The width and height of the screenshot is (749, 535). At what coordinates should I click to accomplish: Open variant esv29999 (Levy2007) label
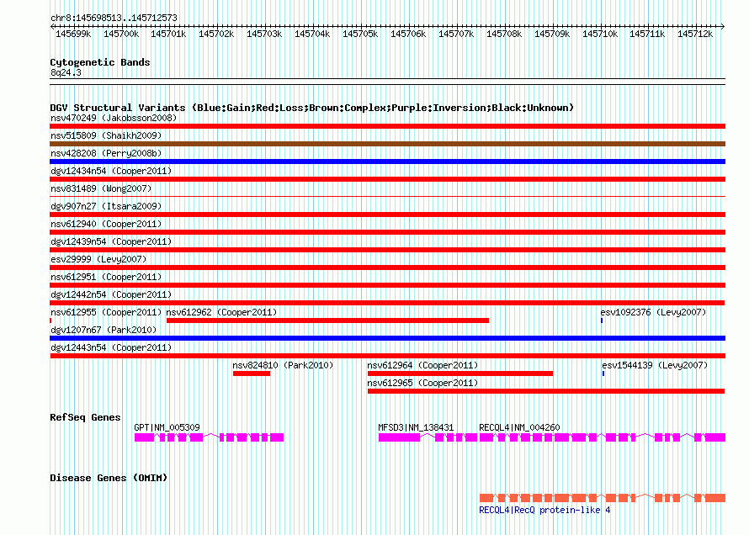pos(98,259)
